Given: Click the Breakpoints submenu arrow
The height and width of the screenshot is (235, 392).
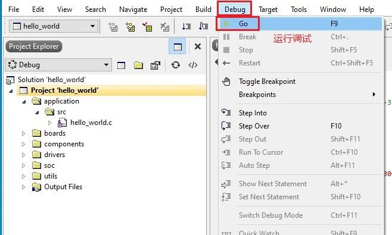Looking at the screenshot, I should (x=374, y=95).
